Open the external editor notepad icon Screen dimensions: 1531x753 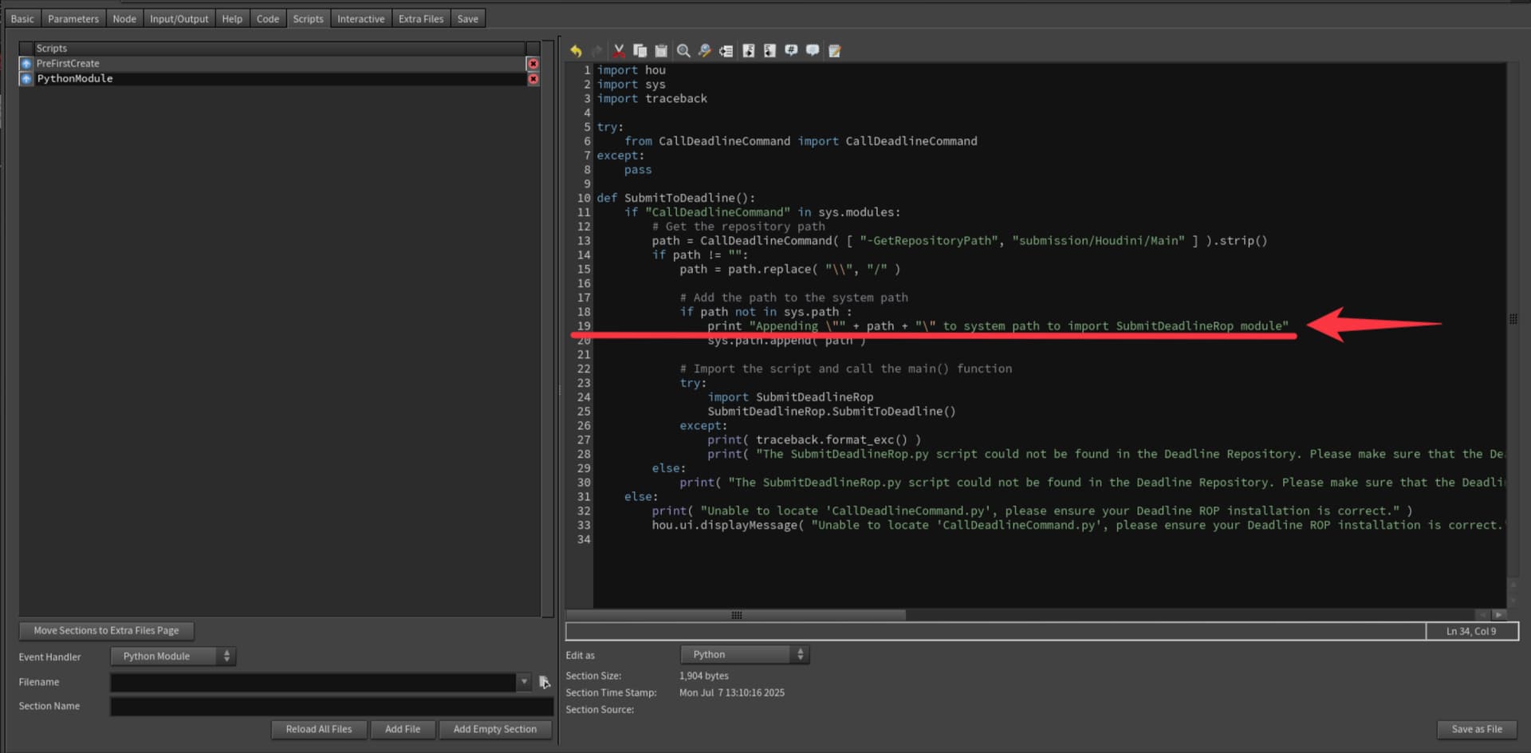835,51
